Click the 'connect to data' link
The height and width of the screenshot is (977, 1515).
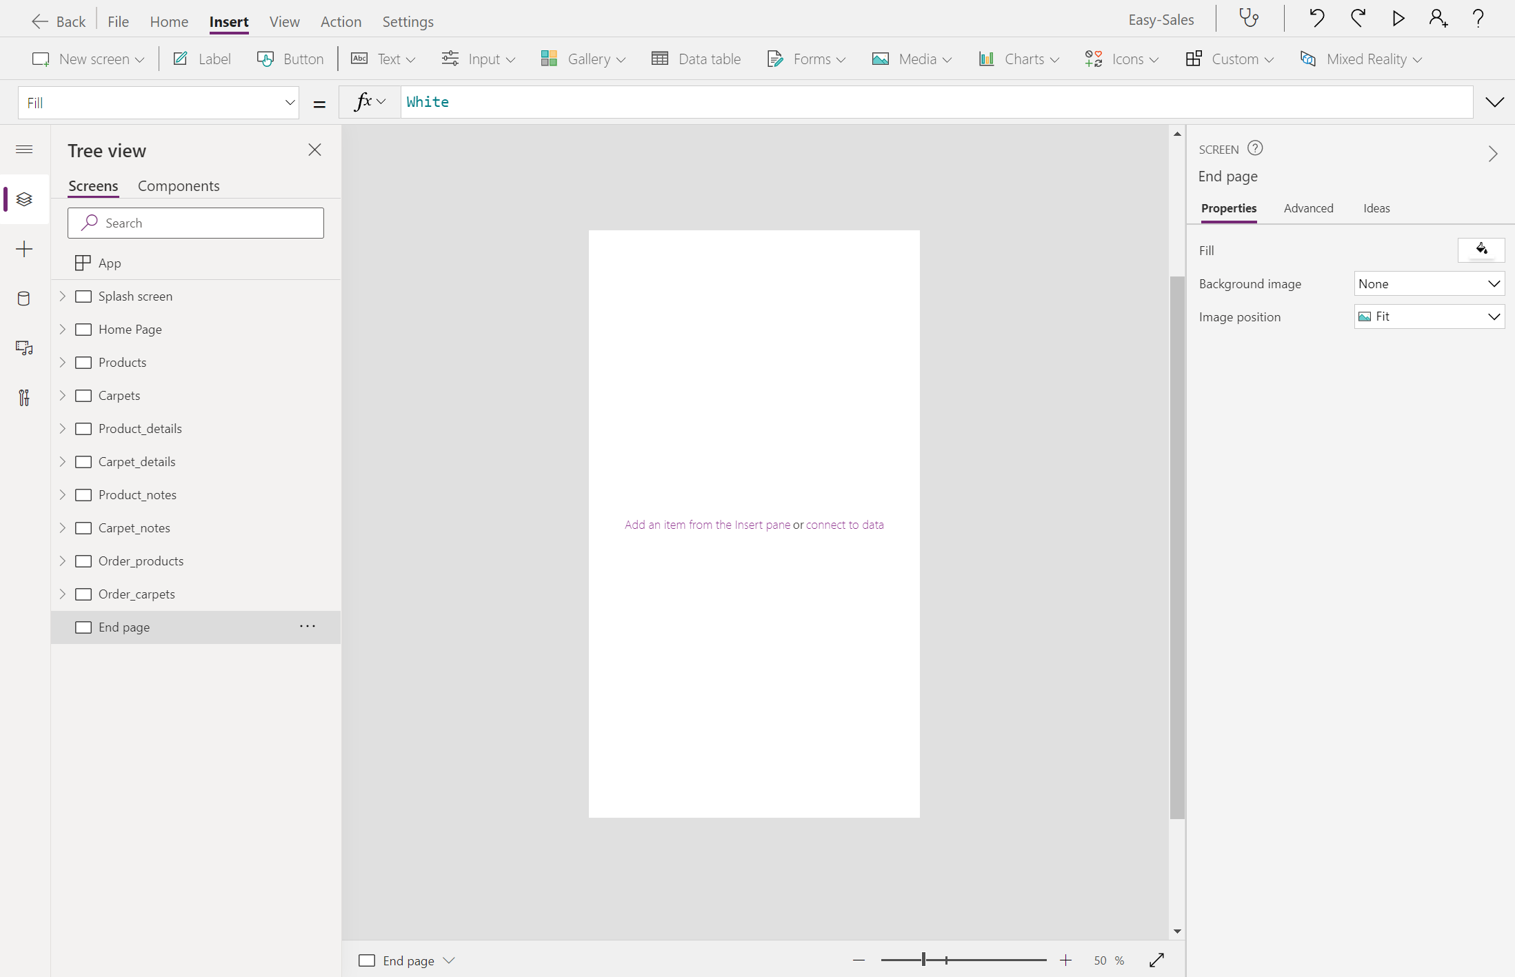pyautogui.click(x=845, y=525)
